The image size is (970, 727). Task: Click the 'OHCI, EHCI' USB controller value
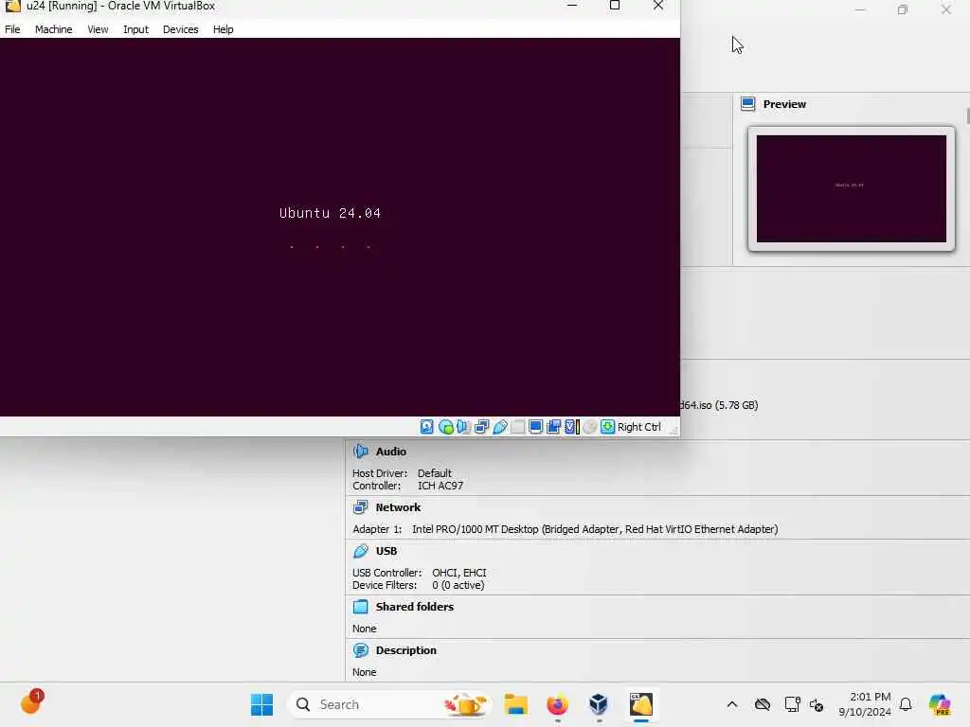pos(459,573)
